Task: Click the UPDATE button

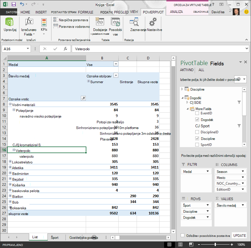Action: (240, 235)
